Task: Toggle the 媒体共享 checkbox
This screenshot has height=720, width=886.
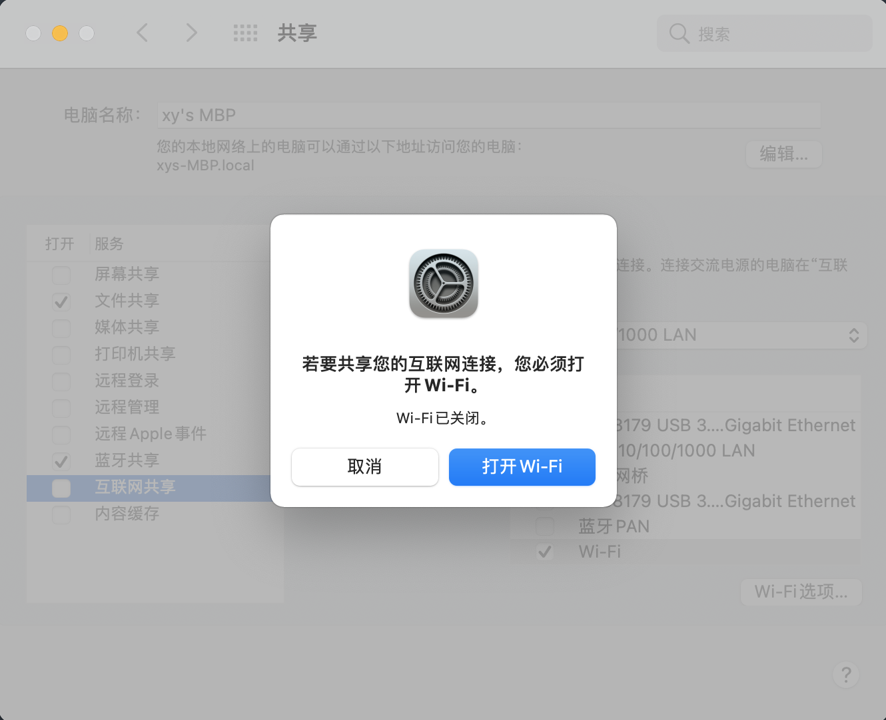Action: click(x=61, y=328)
